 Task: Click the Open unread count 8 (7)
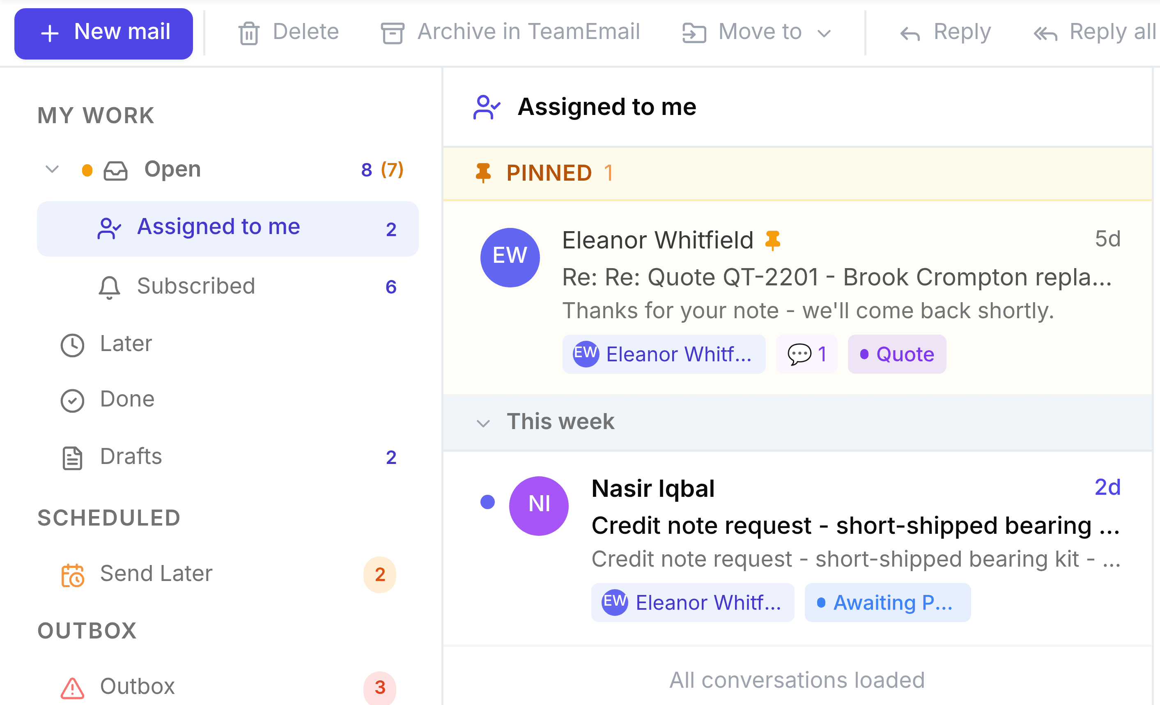[x=382, y=170]
